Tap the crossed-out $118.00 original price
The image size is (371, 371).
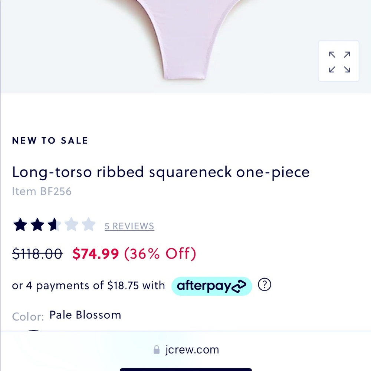click(x=37, y=254)
